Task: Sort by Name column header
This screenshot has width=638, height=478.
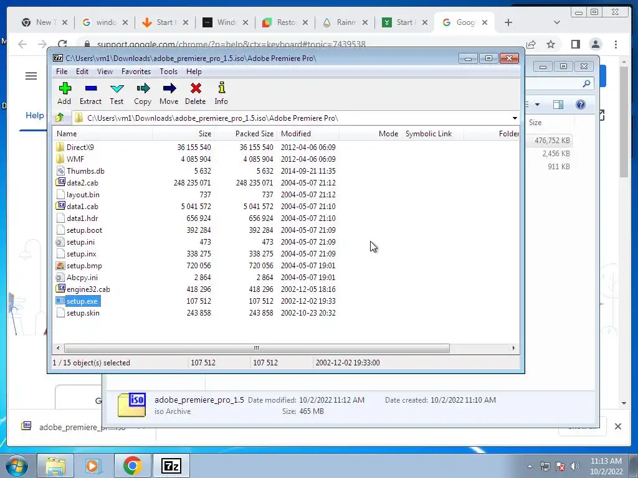Action: (x=103, y=134)
